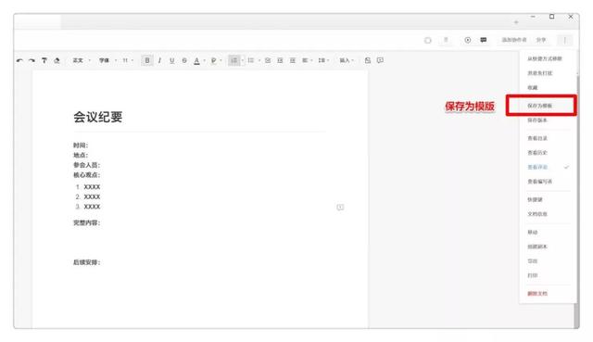
Task: Open the font color dropdown arrow
Action: (204, 60)
